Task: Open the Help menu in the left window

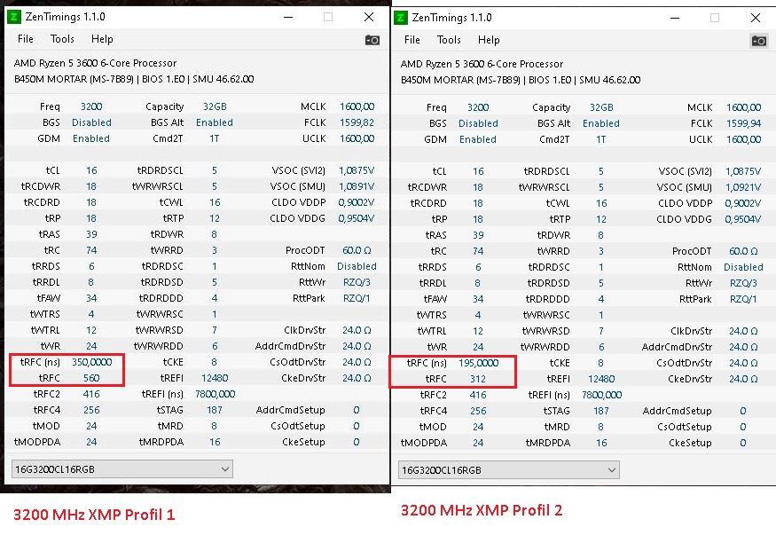Action: [102, 39]
